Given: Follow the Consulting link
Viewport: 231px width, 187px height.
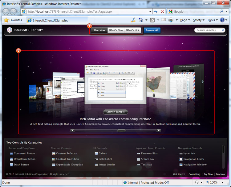Looking at the screenshot, I should [x=194, y=174].
